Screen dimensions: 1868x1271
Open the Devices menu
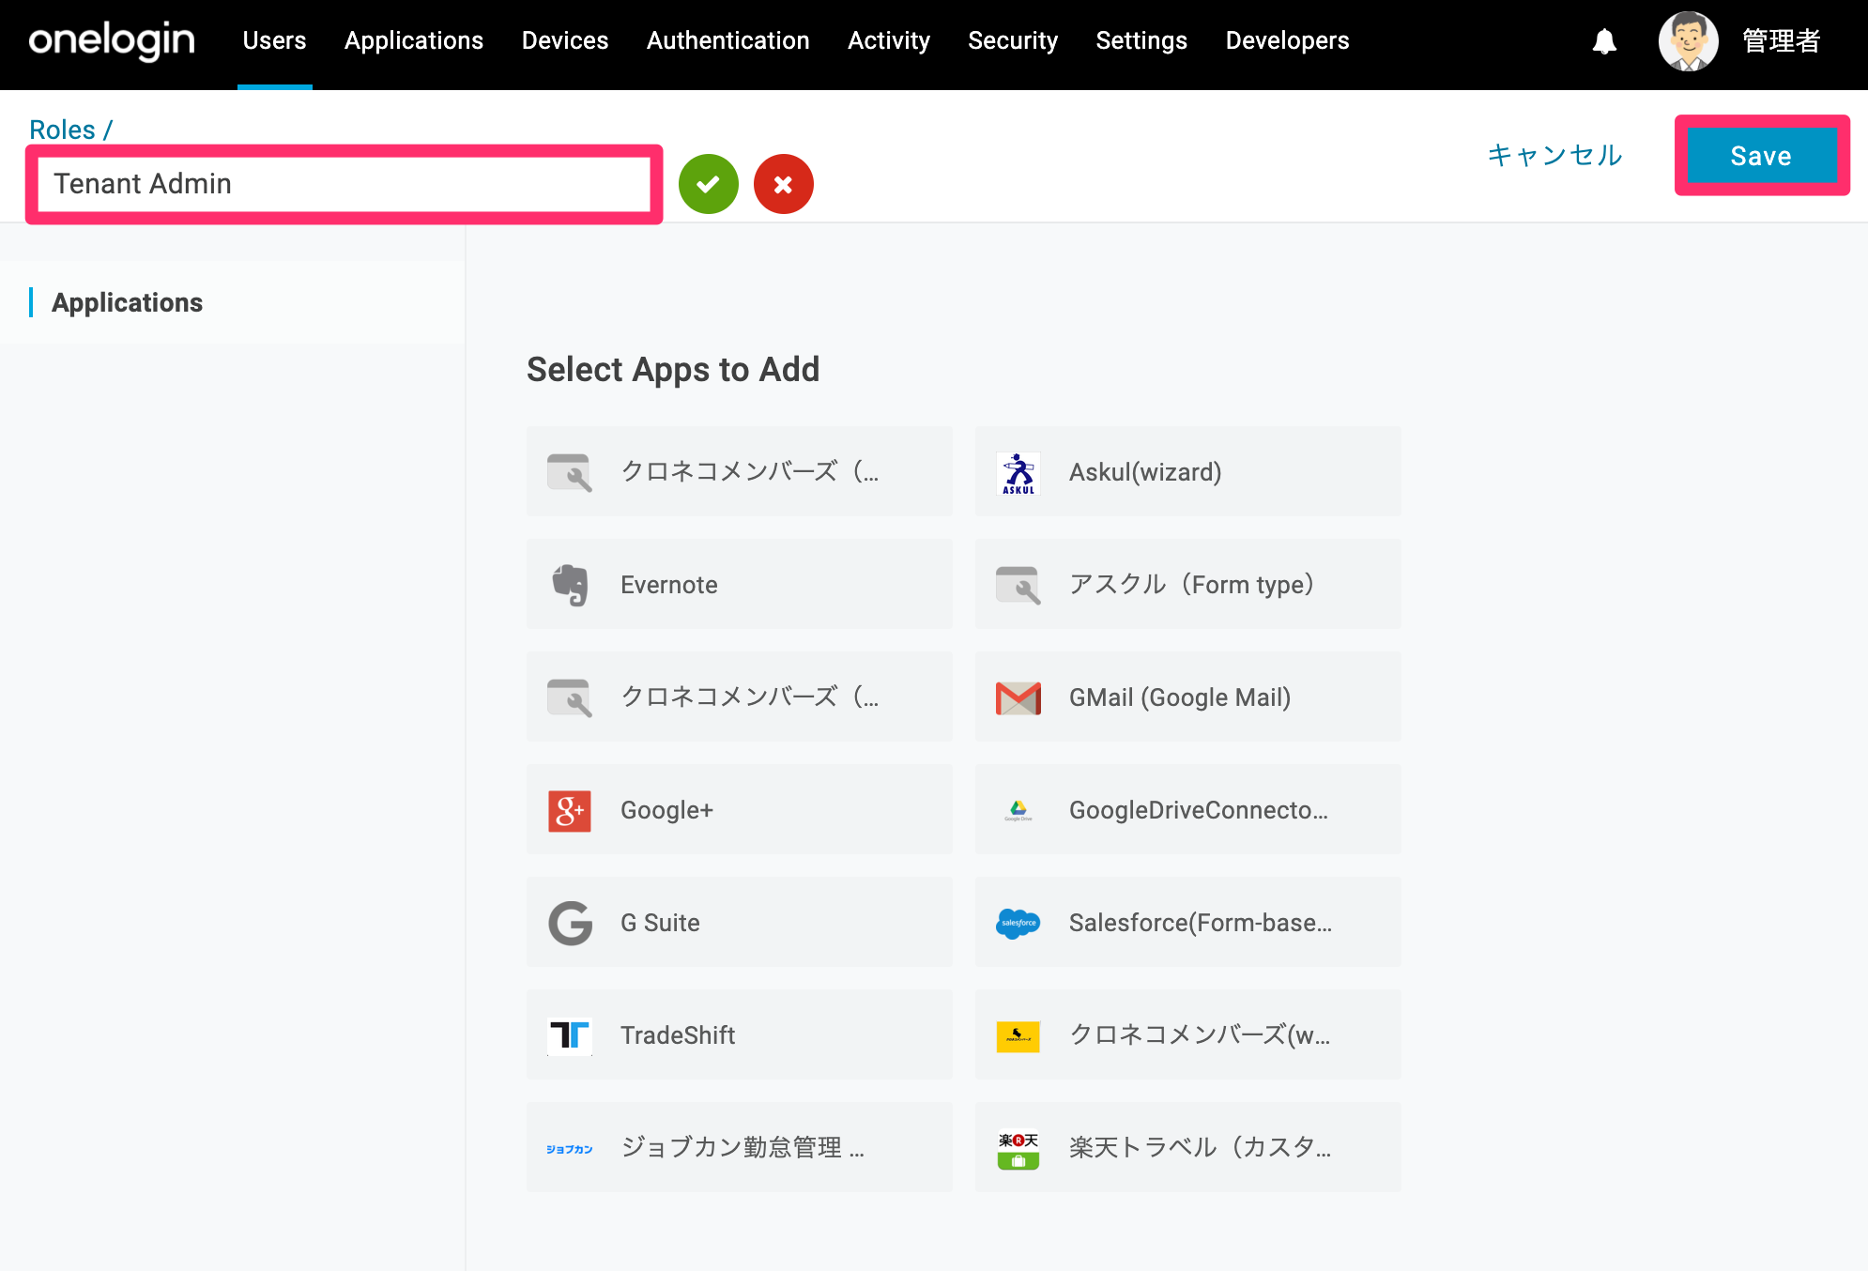(x=565, y=40)
